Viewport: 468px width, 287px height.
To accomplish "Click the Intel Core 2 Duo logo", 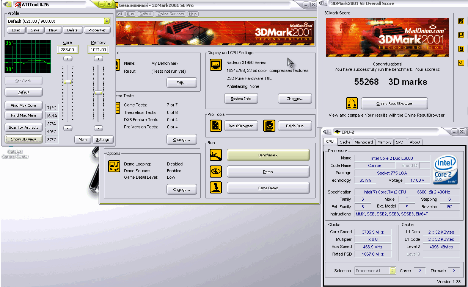I will tap(446, 169).
